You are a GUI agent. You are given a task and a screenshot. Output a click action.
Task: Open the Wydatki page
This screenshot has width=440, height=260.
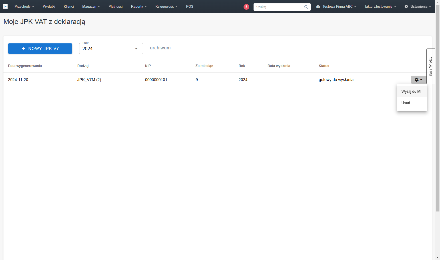49,7
